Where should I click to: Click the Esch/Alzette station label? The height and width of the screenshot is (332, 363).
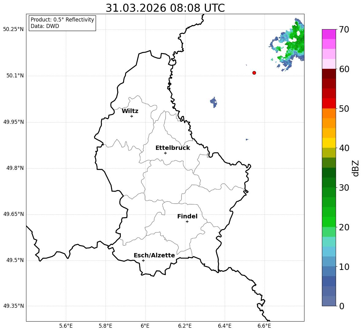coord(154,255)
